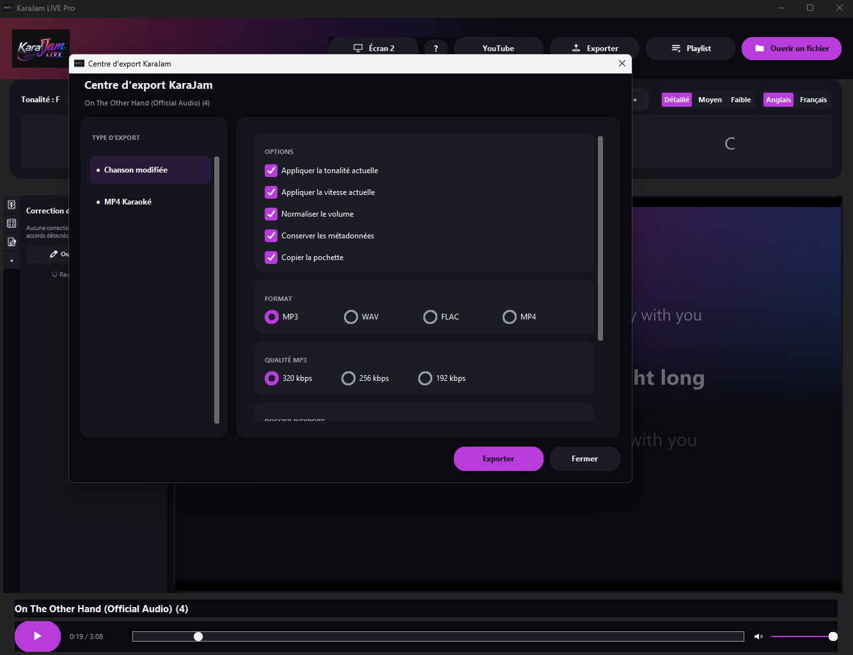Click the pencil edit button in Correction panel
This screenshot has height=655, width=853.
coord(54,254)
